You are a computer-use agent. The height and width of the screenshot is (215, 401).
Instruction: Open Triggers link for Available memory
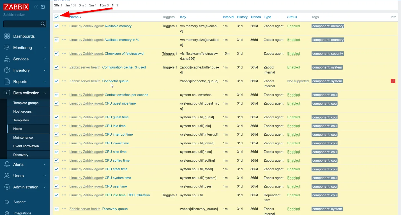click(x=169, y=26)
